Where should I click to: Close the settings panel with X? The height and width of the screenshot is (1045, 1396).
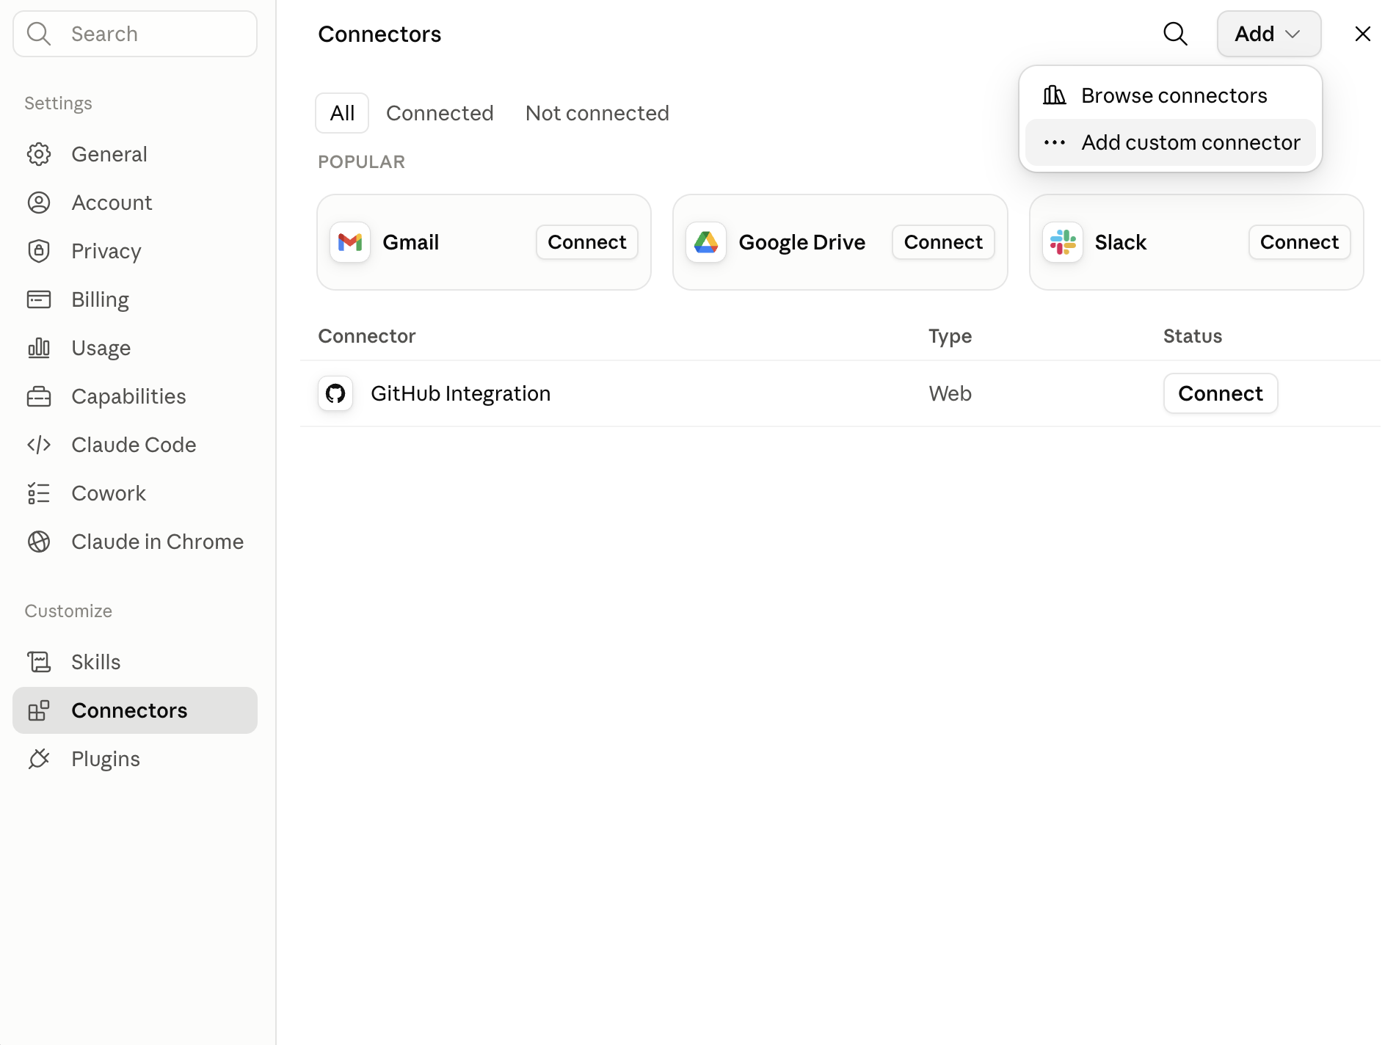(1363, 34)
